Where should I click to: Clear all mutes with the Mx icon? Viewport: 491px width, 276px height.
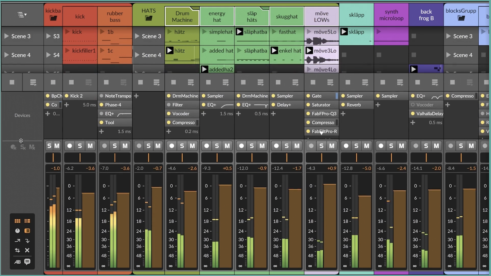point(32,147)
